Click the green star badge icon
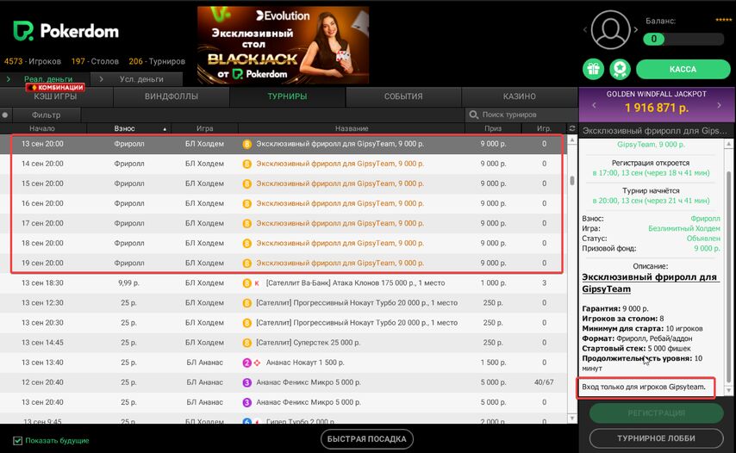The image size is (736, 453). click(620, 70)
